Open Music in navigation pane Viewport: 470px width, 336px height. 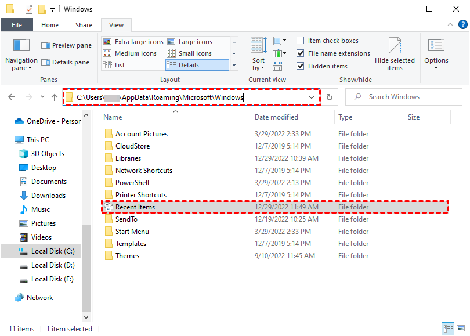point(34,209)
